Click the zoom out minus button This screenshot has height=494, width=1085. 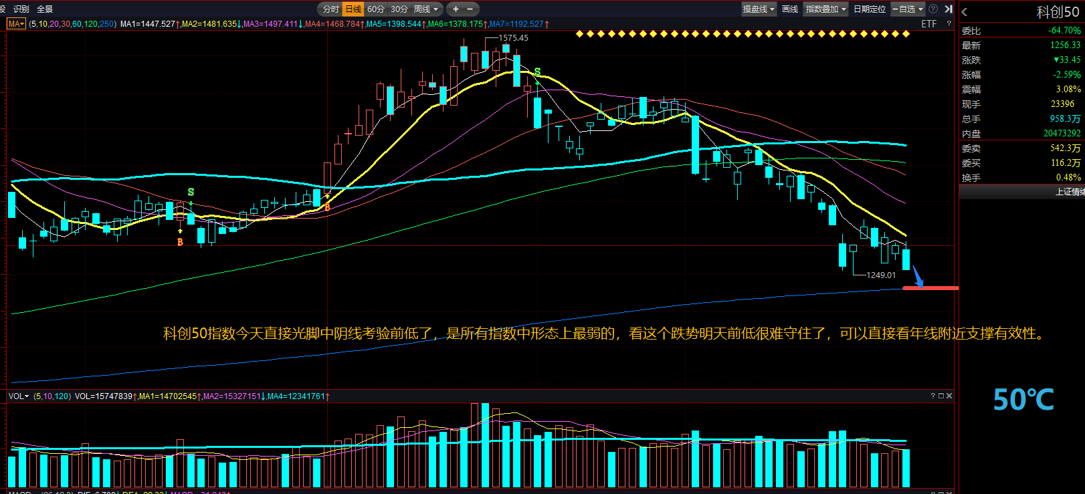pos(470,9)
